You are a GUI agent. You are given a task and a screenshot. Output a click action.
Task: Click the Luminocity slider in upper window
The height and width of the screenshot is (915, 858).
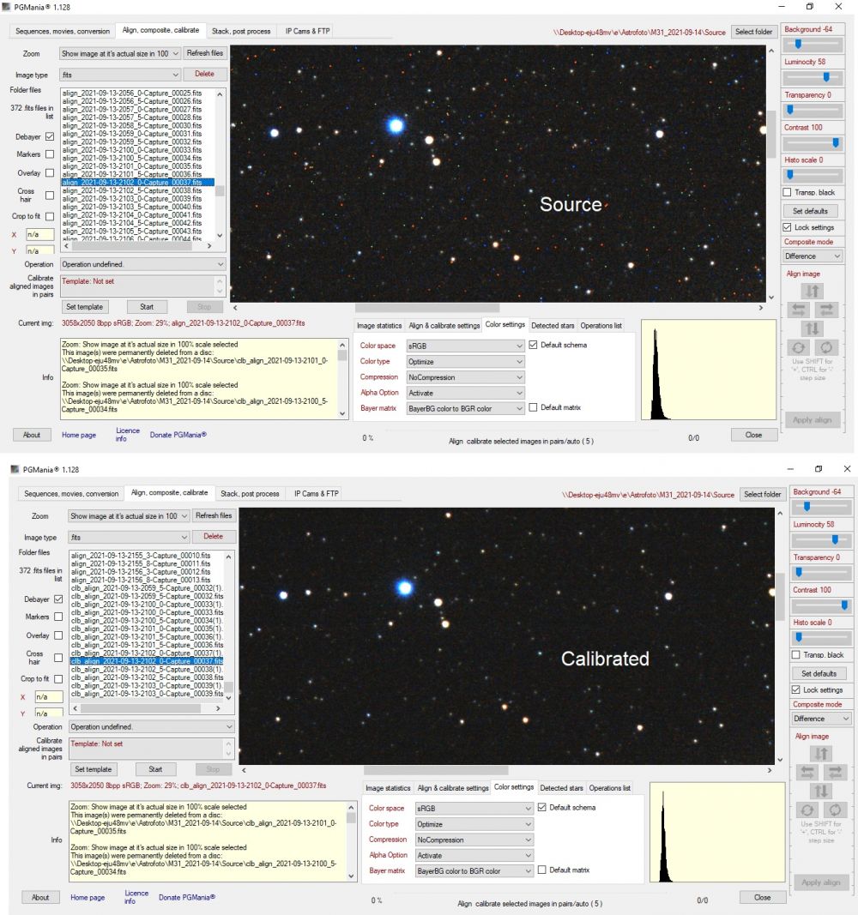[812, 76]
